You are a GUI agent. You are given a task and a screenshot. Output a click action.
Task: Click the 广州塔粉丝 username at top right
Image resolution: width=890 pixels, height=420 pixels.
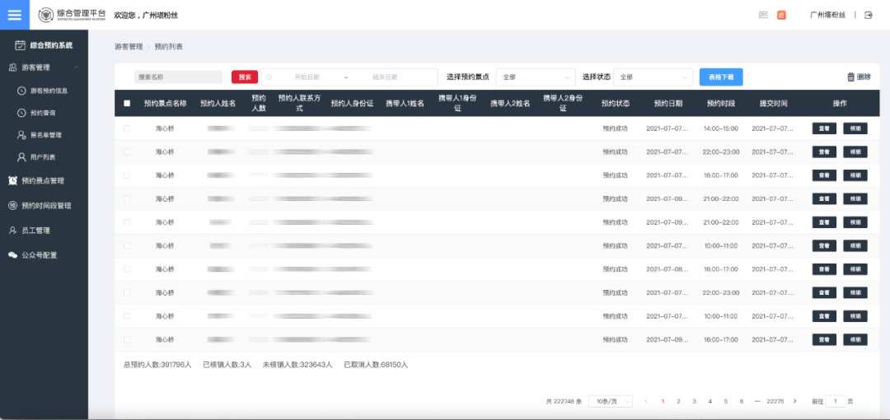click(x=827, y=16)
